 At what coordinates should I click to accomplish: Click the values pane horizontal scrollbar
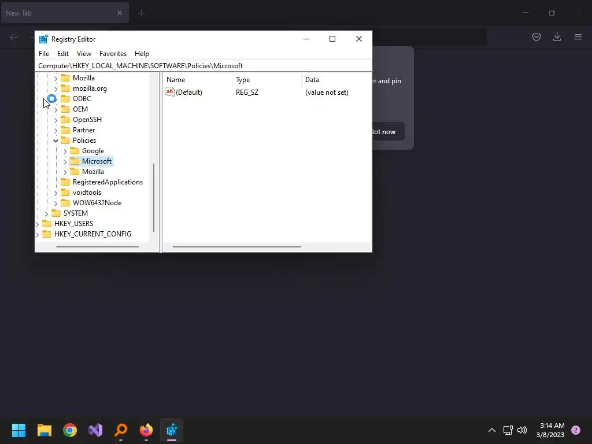coord(236,247)
